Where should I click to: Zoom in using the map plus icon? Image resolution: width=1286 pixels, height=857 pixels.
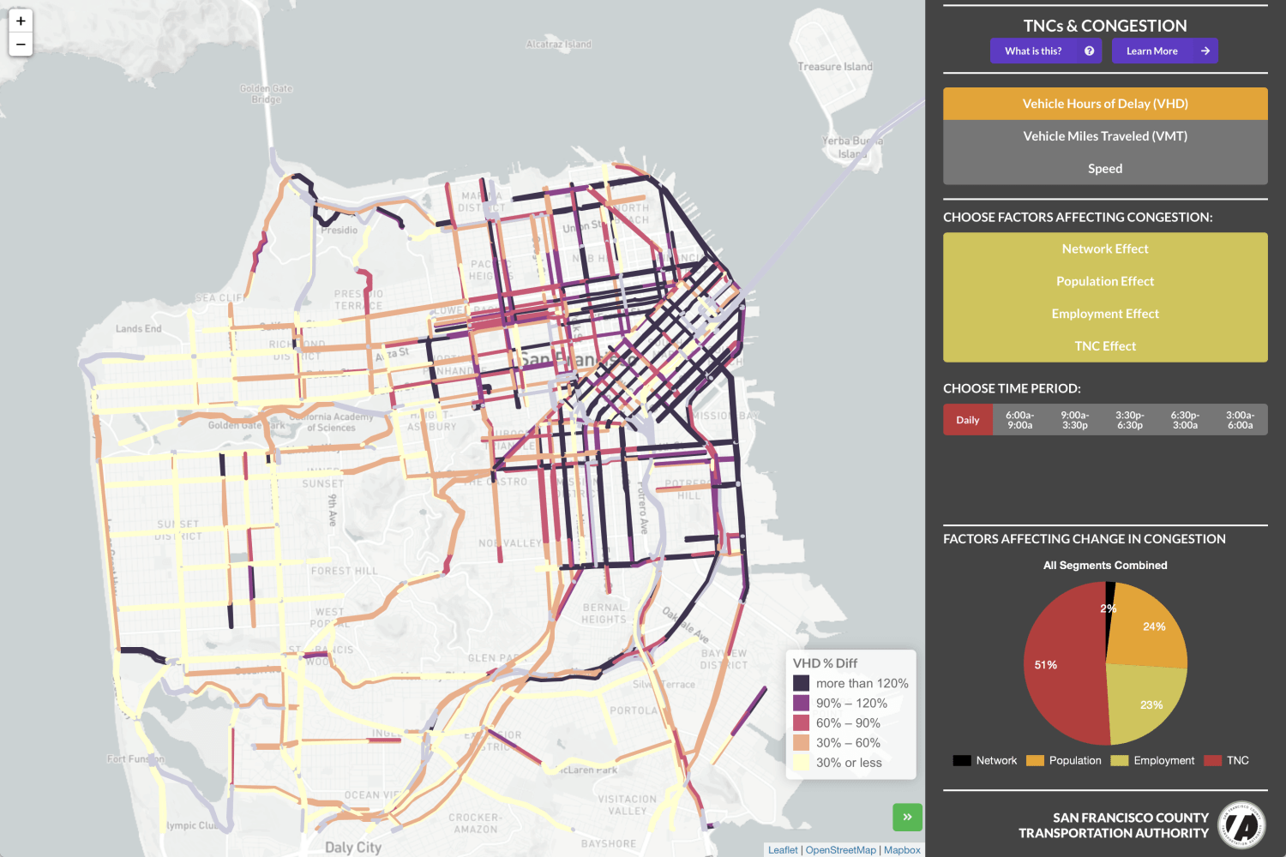pyautogui.click(x=20, y=20)
